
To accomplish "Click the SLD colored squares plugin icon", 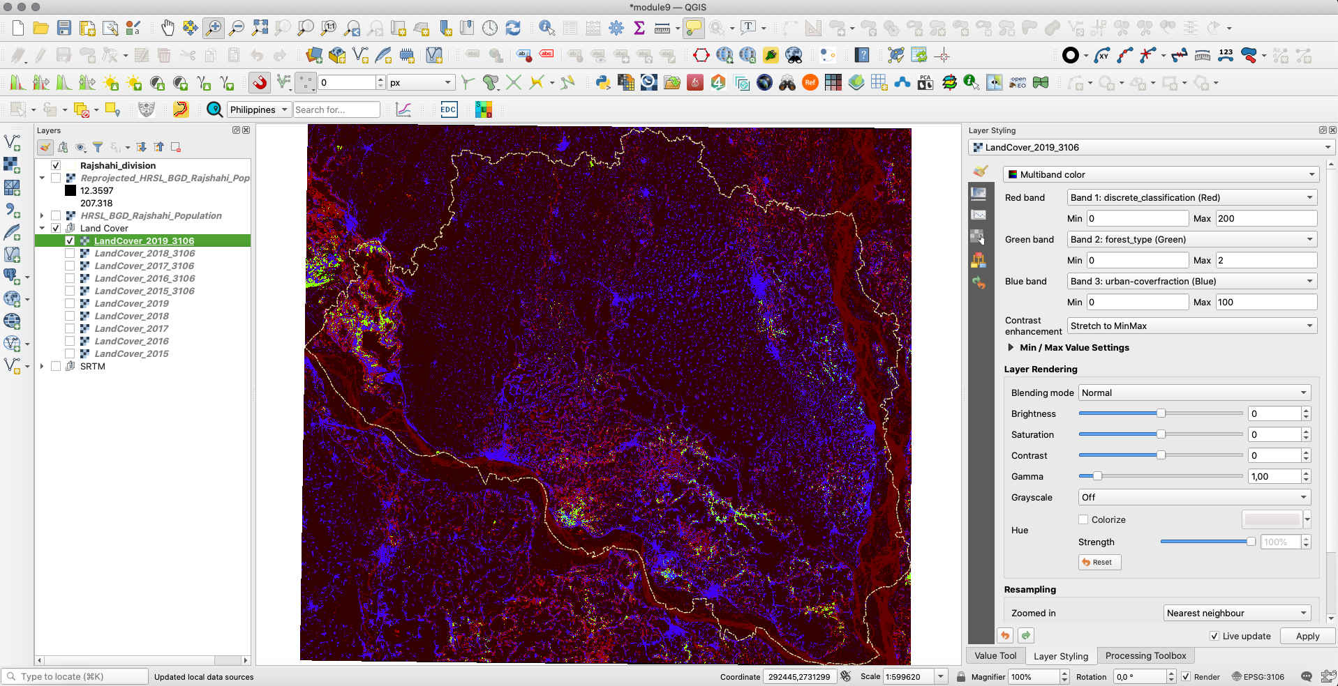I will (484, 109).
